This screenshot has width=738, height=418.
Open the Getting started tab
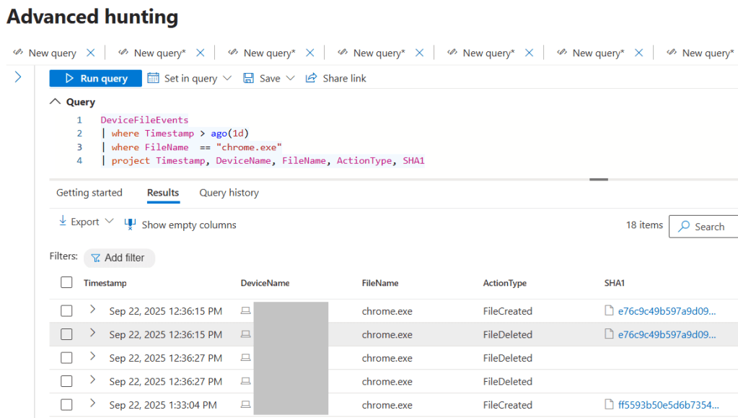(89, 193)
